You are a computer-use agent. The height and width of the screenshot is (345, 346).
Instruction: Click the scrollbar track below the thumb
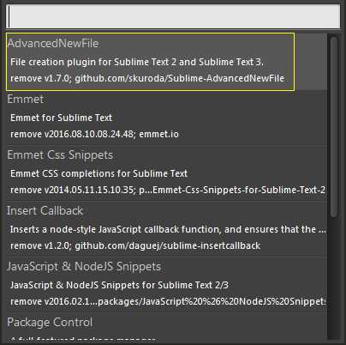[333, 279]
